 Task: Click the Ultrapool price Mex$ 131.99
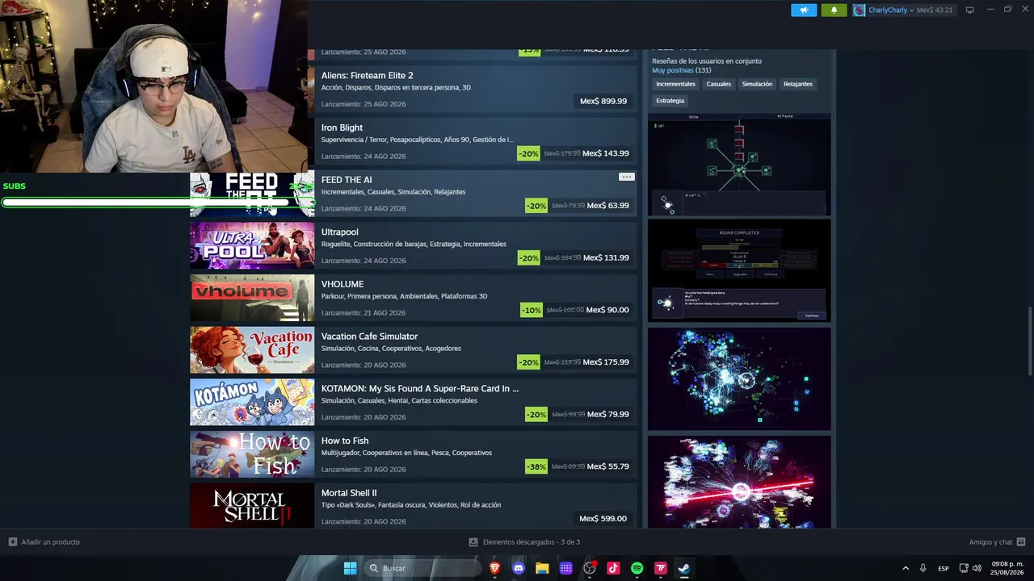(x=606, y=258)
